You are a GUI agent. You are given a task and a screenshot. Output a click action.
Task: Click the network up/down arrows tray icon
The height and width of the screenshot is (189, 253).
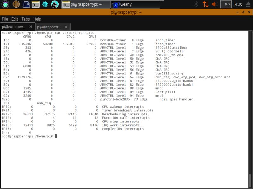[205, 4]
